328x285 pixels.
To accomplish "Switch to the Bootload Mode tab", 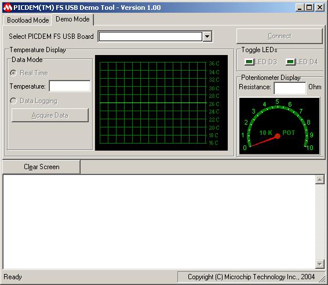I will pyautogui.click(x=28, y=20).
